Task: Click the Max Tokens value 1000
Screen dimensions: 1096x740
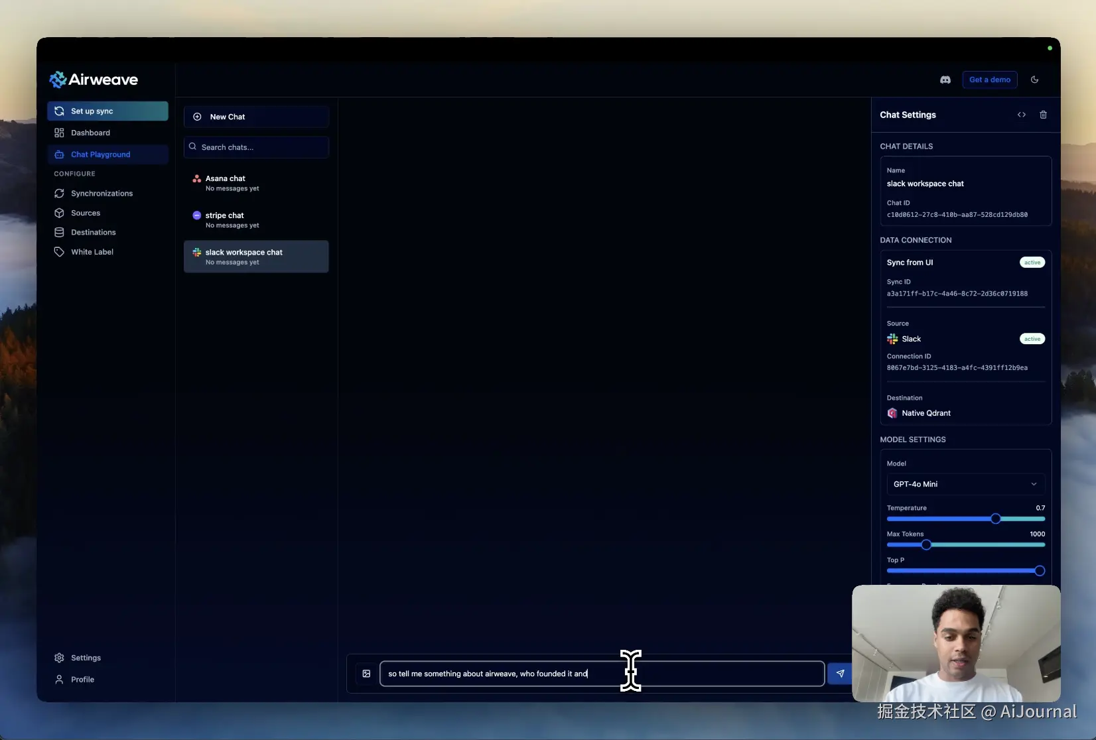Action: click(1038, 534)
